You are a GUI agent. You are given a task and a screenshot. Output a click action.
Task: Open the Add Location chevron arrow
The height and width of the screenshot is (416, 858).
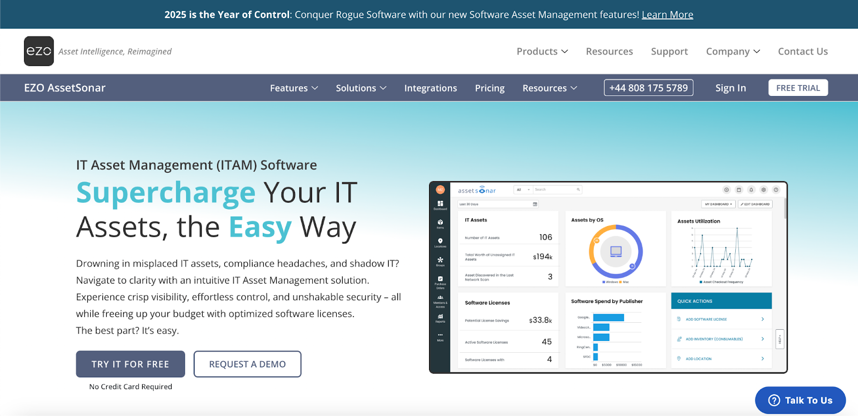click(763, 359)
